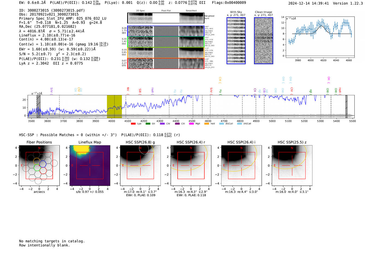Click the (K)CaII light blue legend swatch
The height and width of the screenshot is (260, 382).
(222, 124)
